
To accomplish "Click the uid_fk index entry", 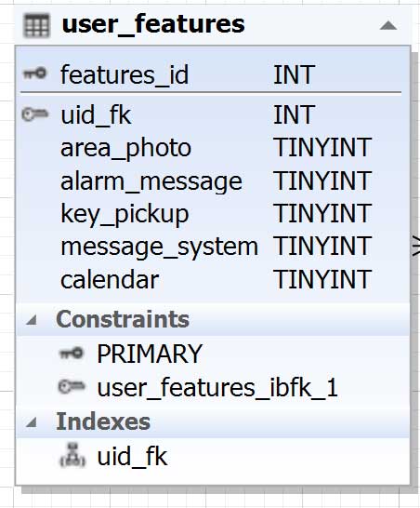I will coord(132,456).
